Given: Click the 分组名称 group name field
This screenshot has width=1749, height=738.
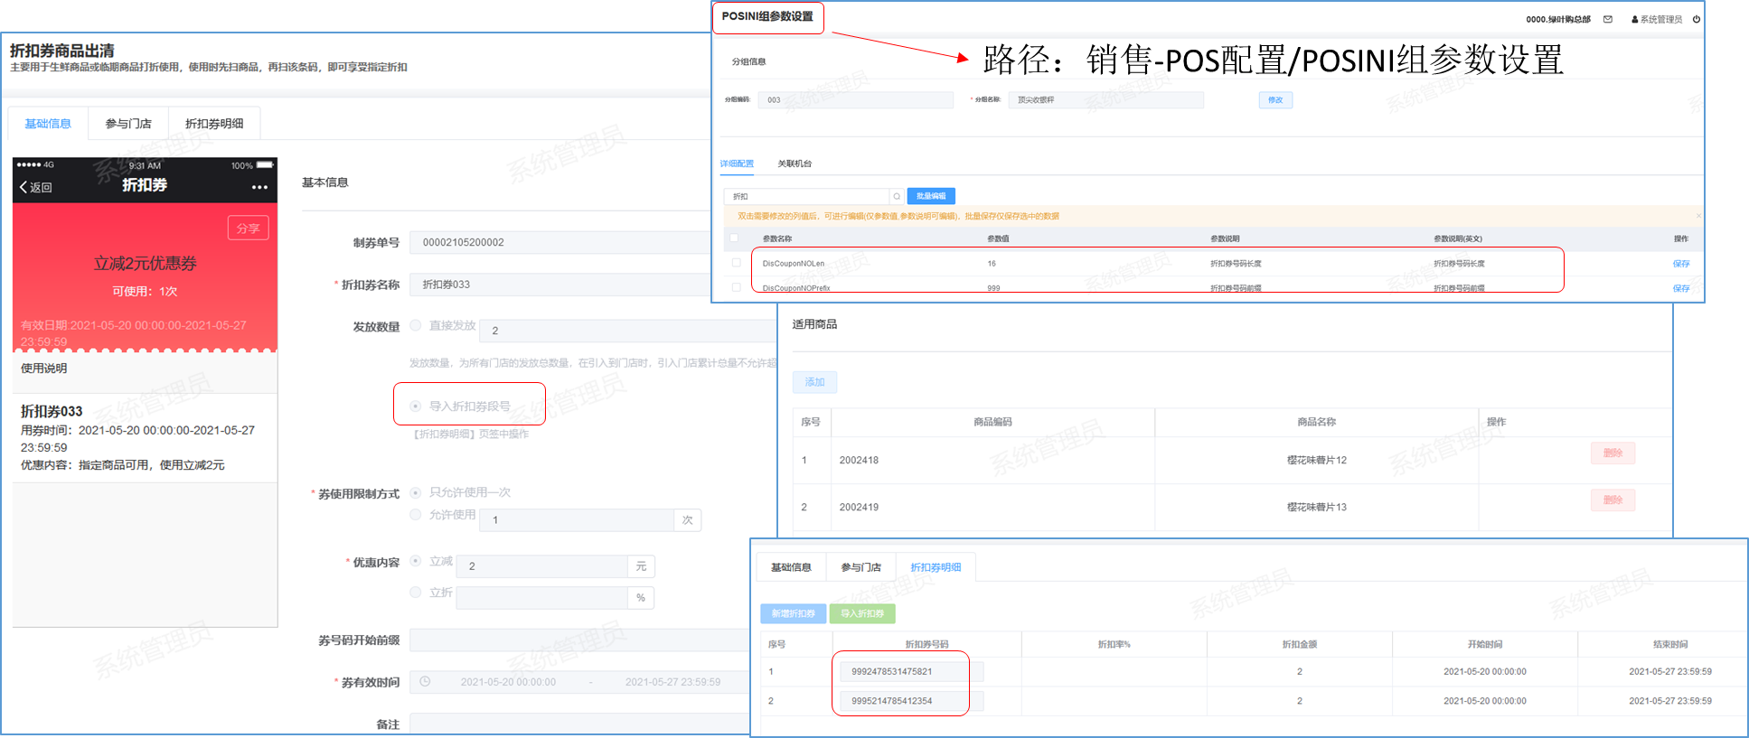Looking at the screenshot, I should point(1105,100).
